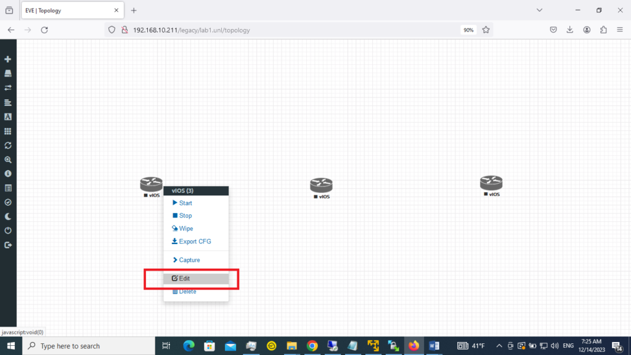
Task: Open the Networks swap-arrows sidebar icon
Action: point(7,88)
